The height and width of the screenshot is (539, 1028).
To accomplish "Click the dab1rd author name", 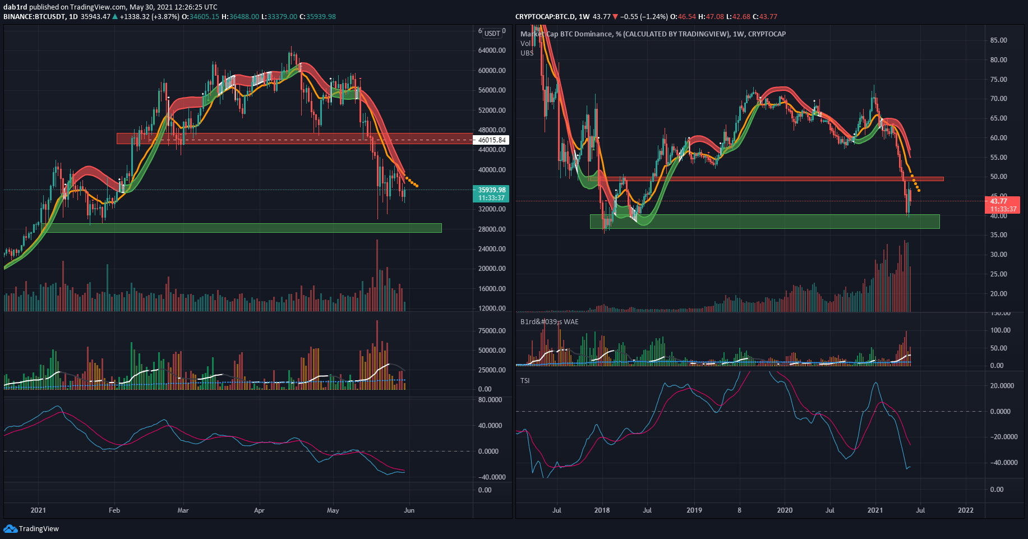I will pos(15,7).
